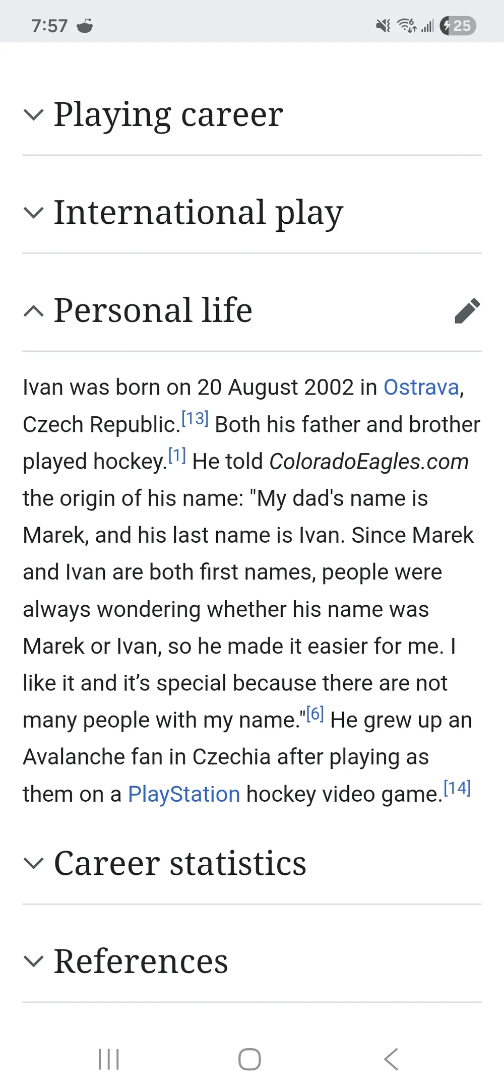Click citation reference [13]
This screenshot has height=1092, width=504.
pos(195,417)
